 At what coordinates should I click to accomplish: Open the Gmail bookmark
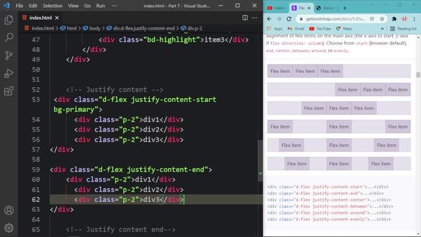click(295, 28)
